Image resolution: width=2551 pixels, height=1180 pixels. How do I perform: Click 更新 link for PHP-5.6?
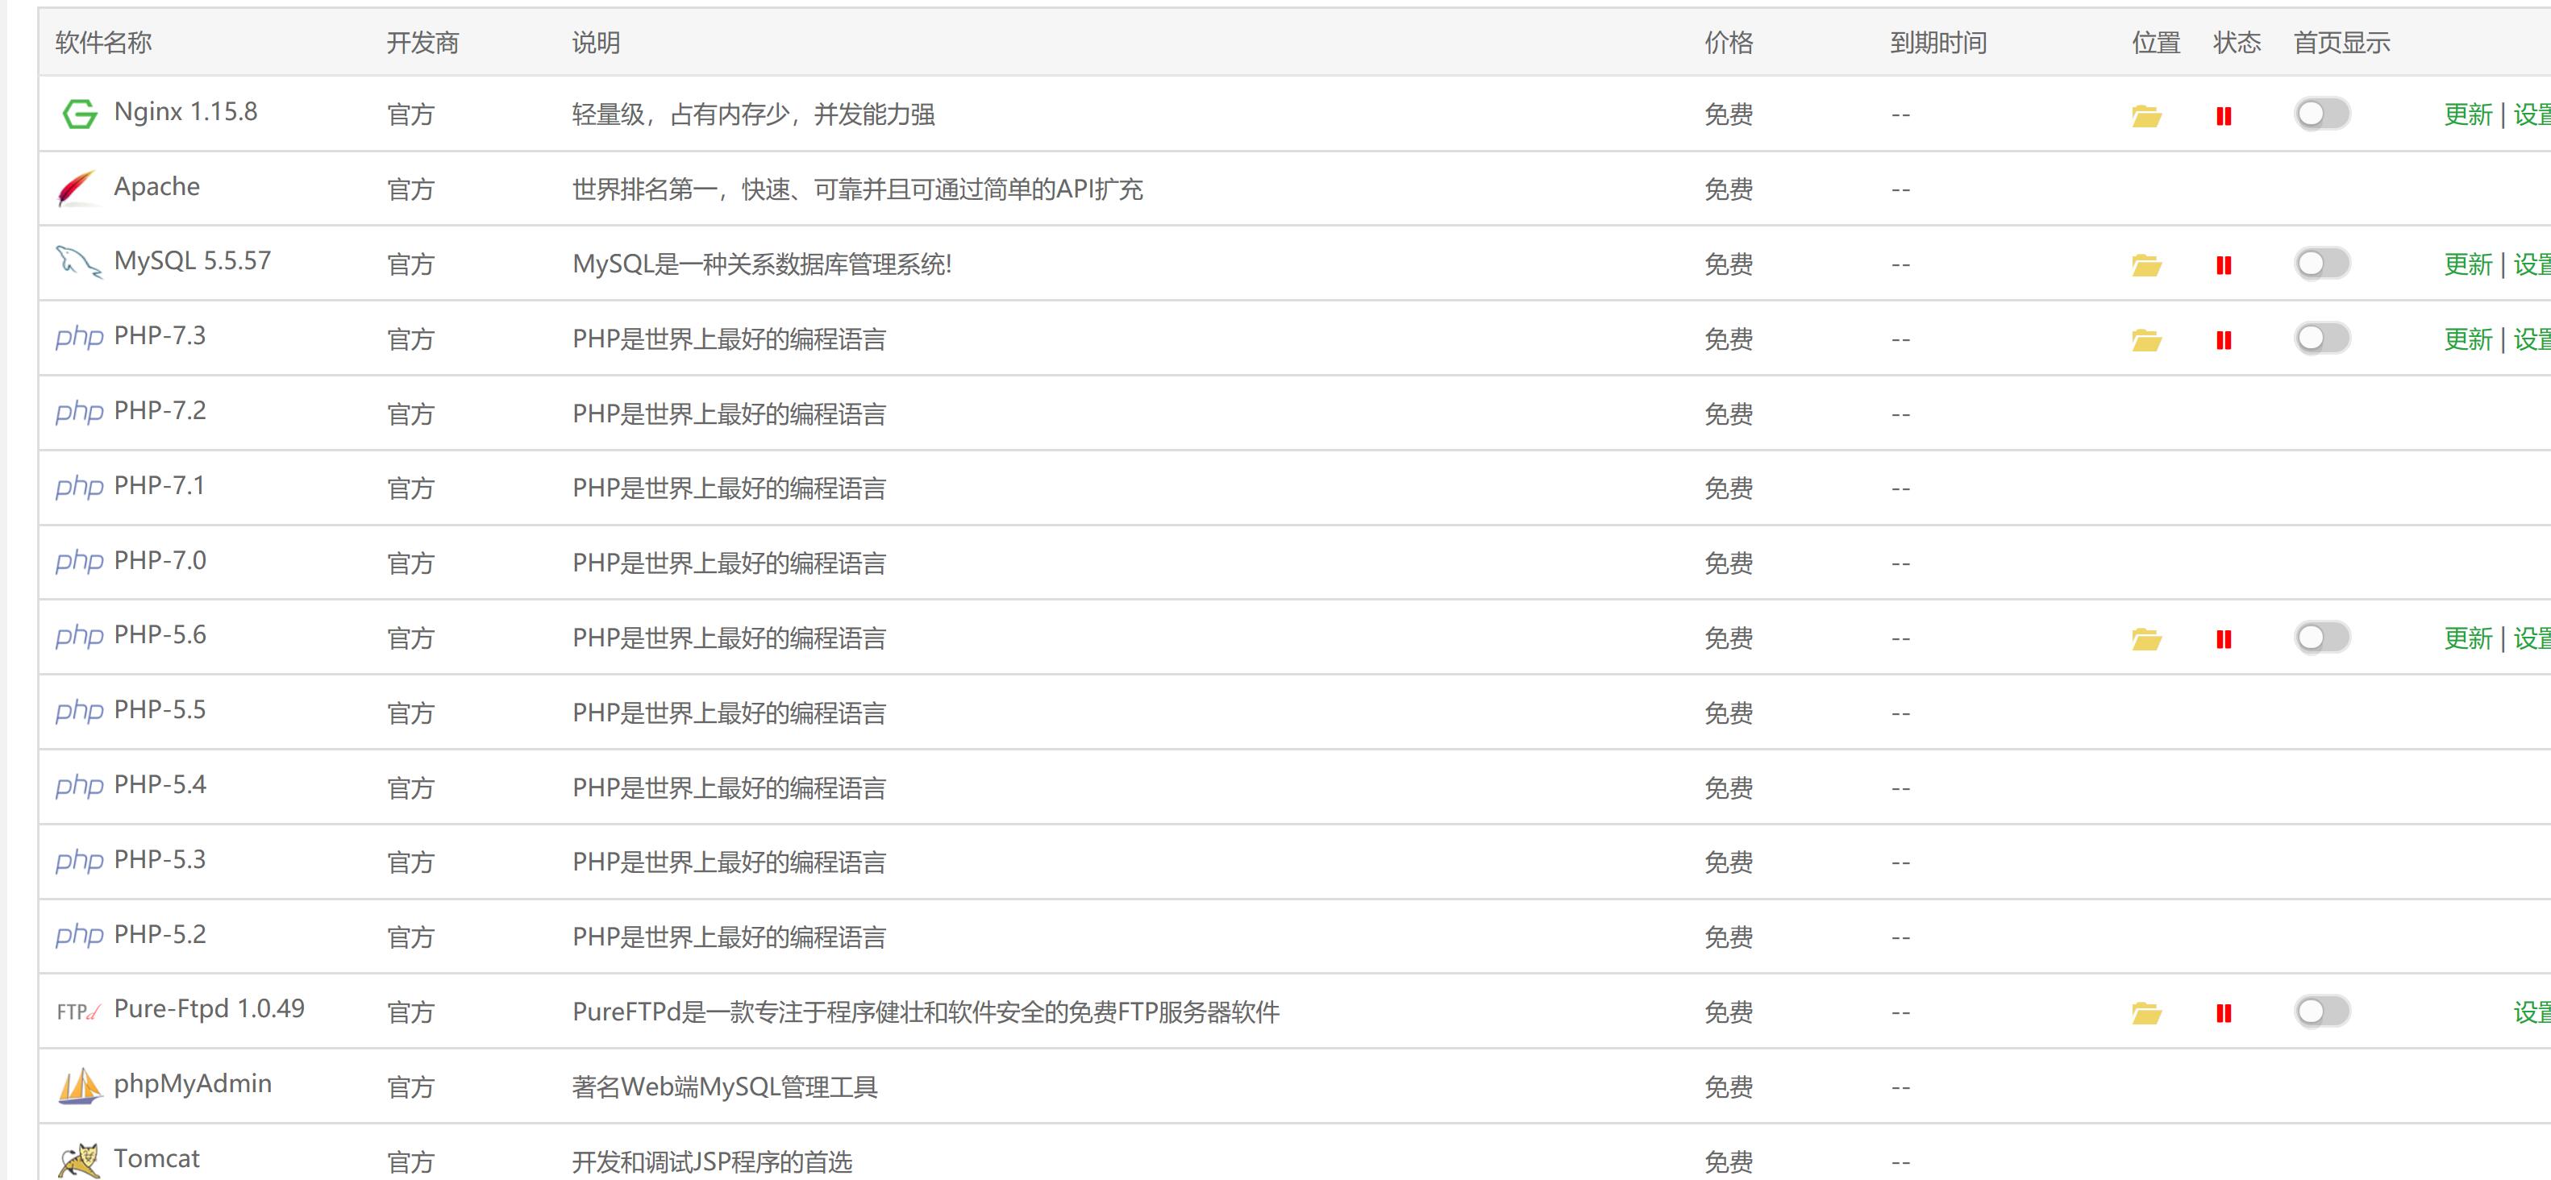(2467, 638)
